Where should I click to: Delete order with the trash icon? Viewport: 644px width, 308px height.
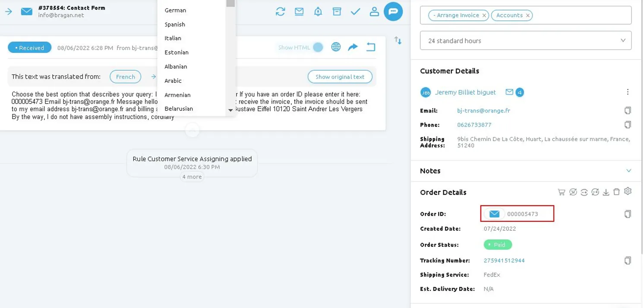point(616,192)
